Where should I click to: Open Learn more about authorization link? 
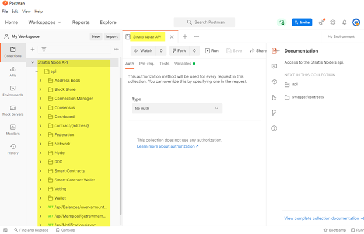pyautogui.click(x=167, y=146)
